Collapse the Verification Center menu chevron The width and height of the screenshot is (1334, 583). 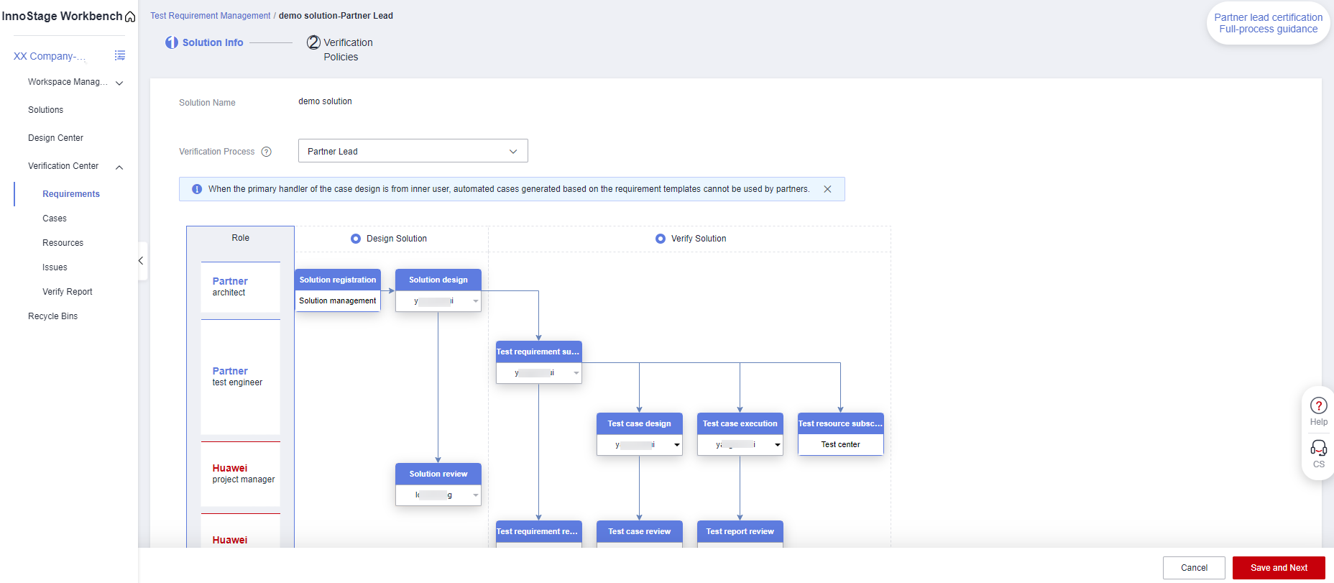click(x=119, y=167)
